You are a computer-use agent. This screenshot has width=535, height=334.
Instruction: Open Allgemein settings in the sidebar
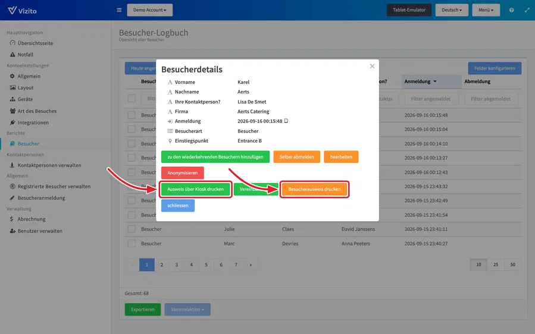[25, 76]
